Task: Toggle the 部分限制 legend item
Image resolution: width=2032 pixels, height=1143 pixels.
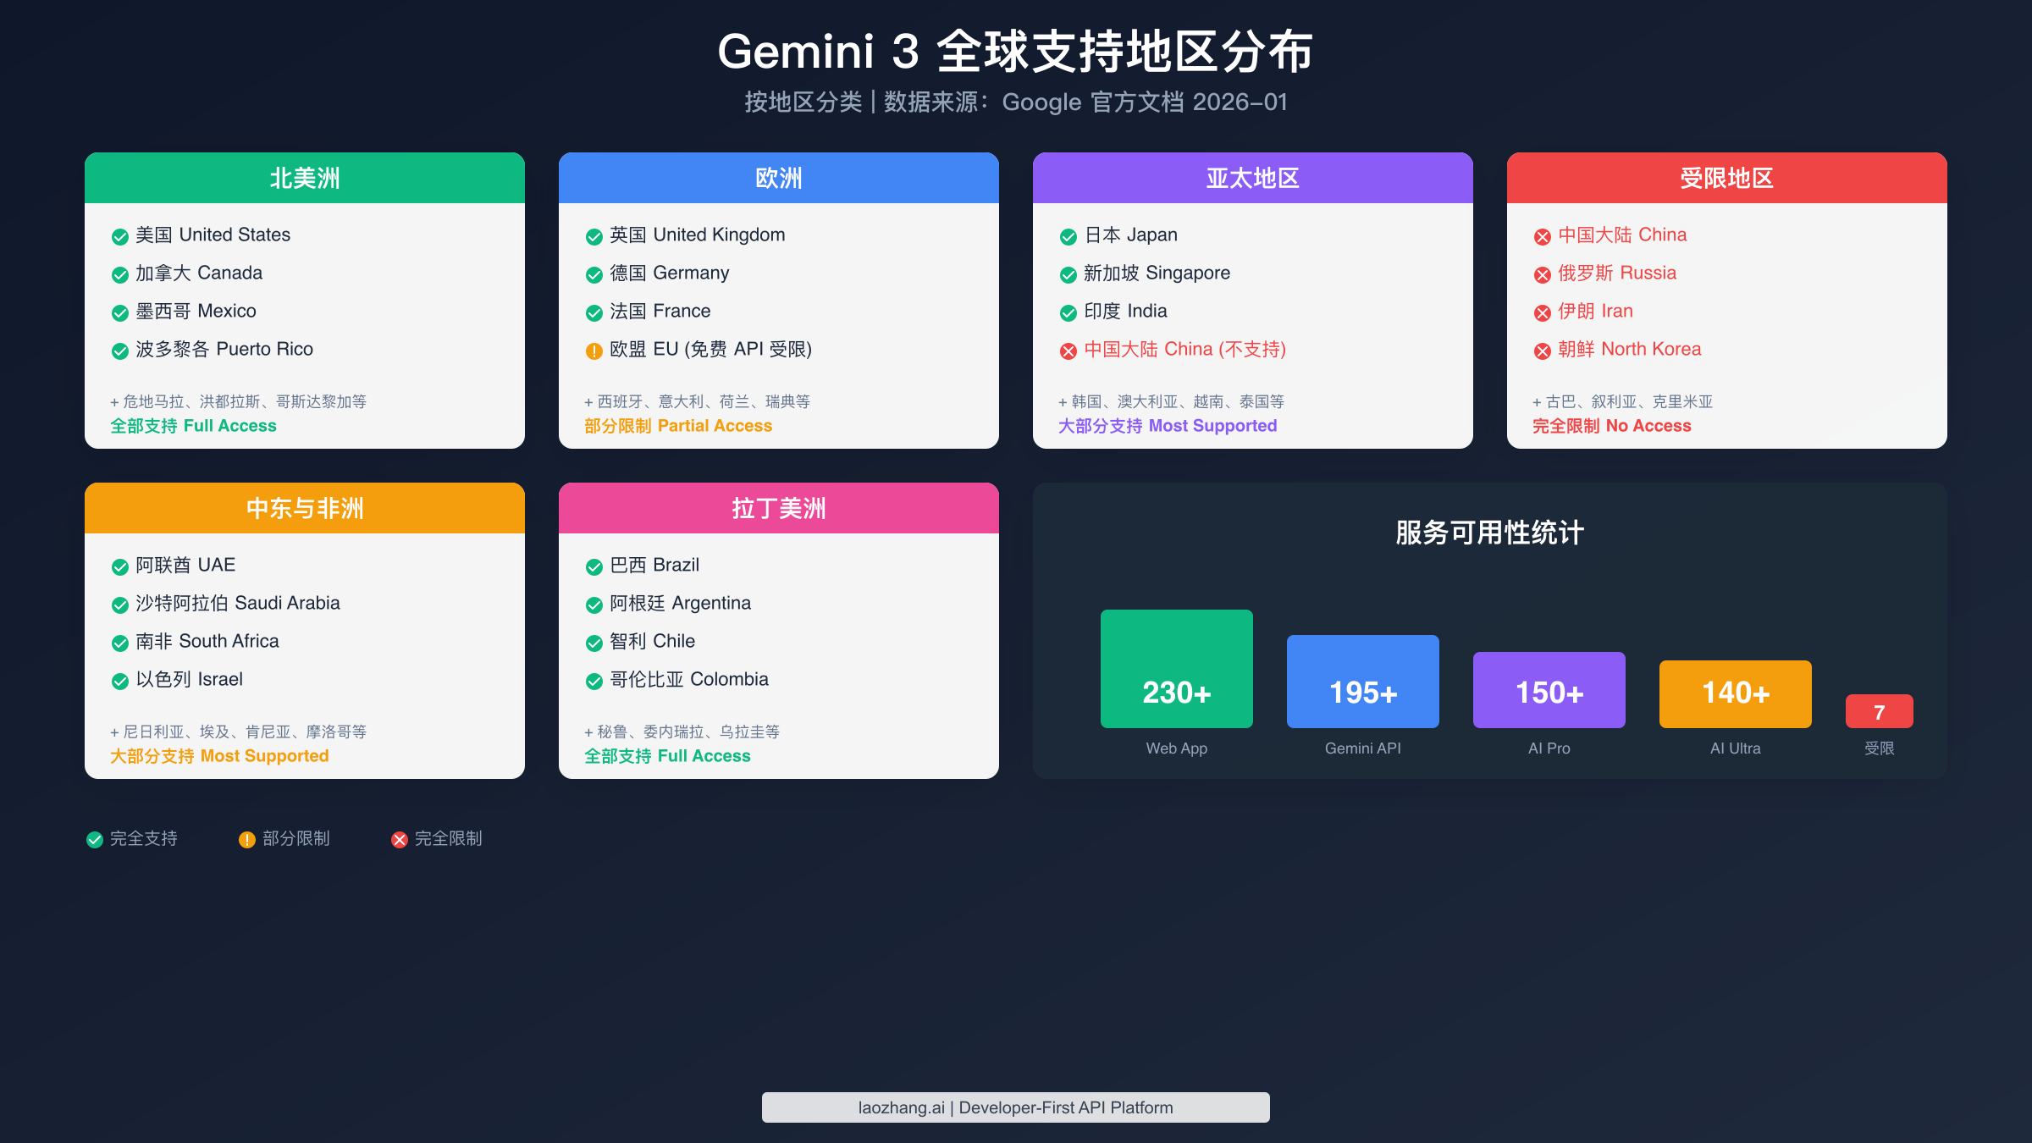Action: point(285,839)
